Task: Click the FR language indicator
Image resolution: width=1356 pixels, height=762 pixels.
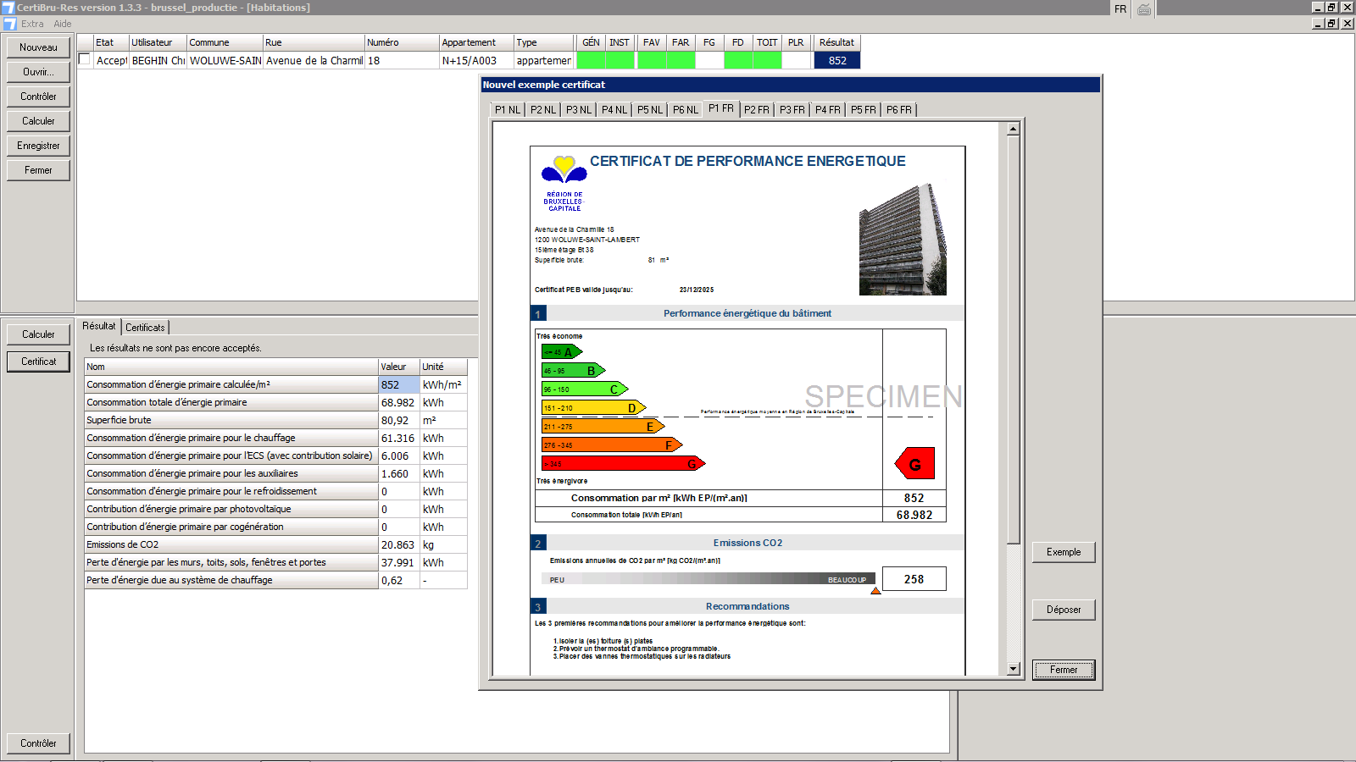Action: [1120, 9]
